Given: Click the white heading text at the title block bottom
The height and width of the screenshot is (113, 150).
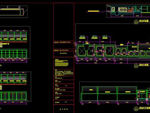Looking at the screenshot, I should [x=64, y=109].
